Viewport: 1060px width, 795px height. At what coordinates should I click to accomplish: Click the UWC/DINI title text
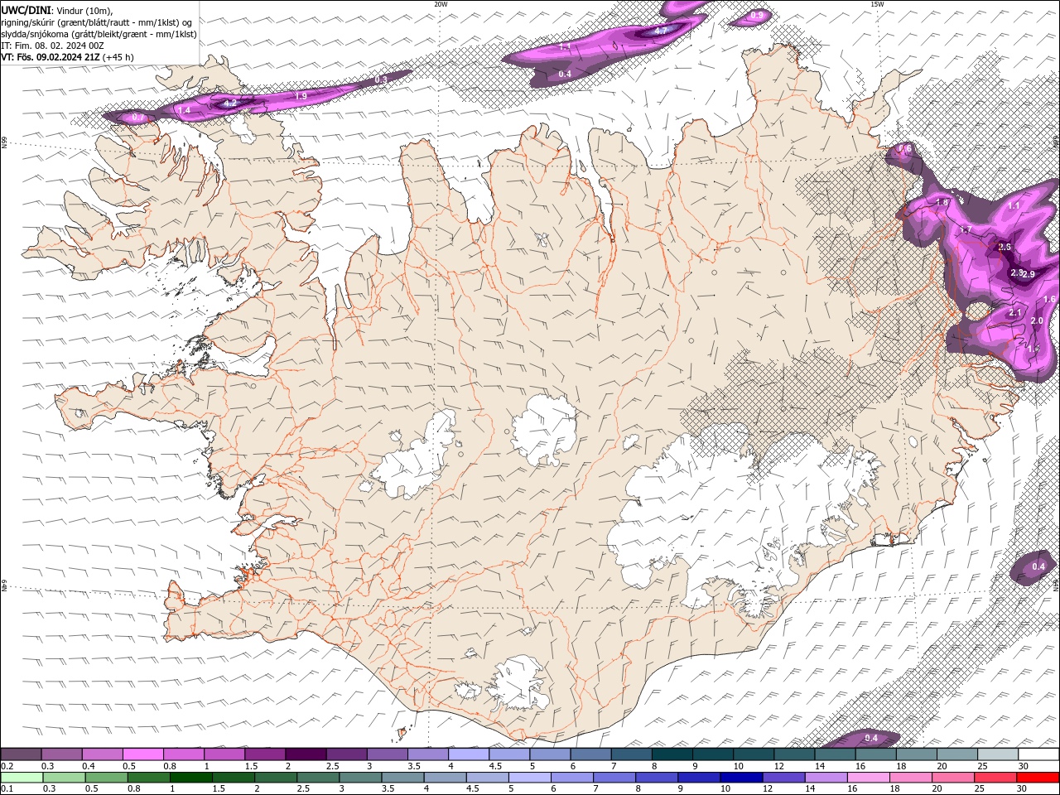pyautogui.click(x=25, y=10)
